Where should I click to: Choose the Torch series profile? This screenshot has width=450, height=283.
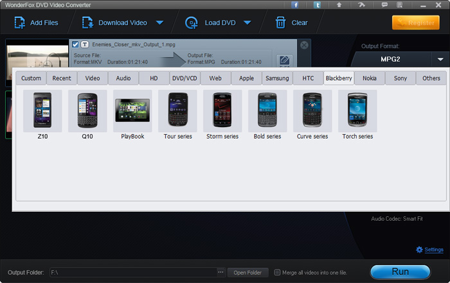(357, 115)
